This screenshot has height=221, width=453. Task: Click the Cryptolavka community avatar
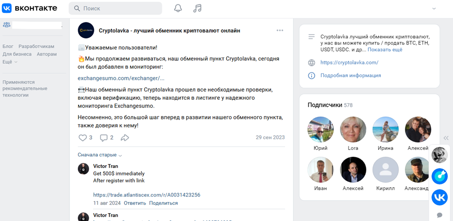(x=86, y=30)
